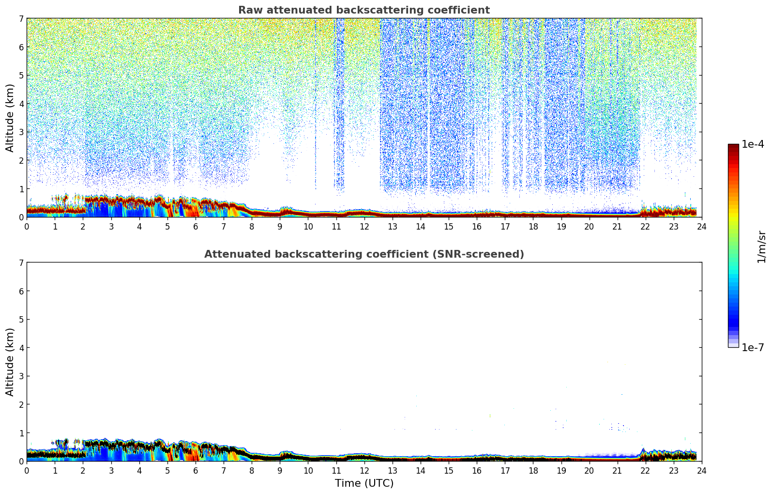
Task: Click the '1/m/sr' colorbar unit label
Action: pyautogui.click(x=762, y=247)
